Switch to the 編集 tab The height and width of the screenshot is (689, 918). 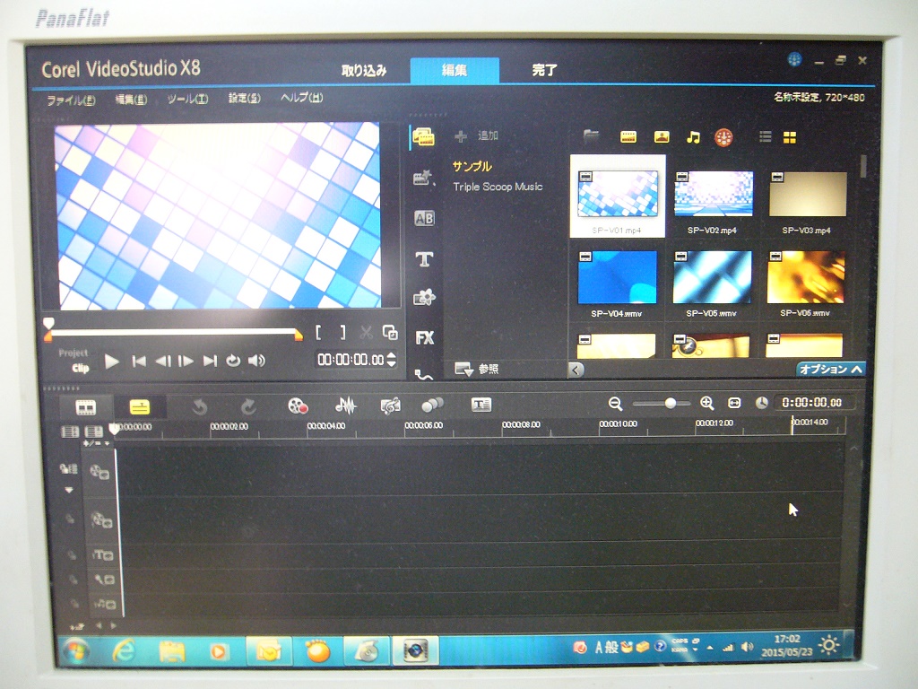(x=455, y=71)
